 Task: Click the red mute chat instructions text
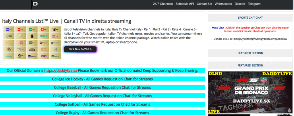256,29
